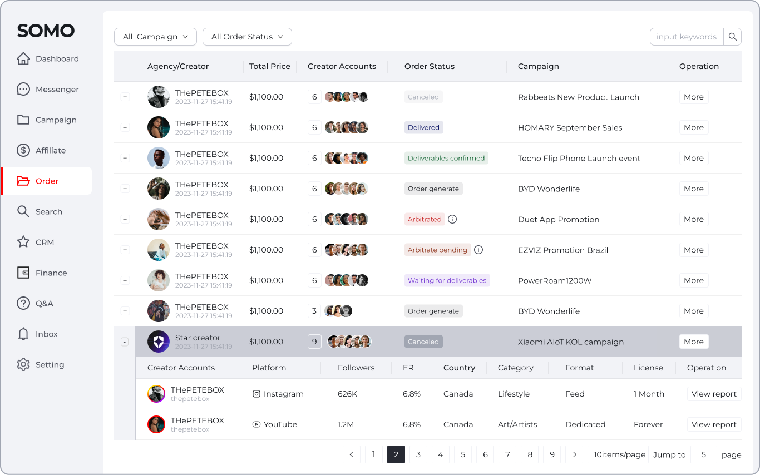Click the Inbox bell icon
Screen dimensions: 760x475
point(23,334)
